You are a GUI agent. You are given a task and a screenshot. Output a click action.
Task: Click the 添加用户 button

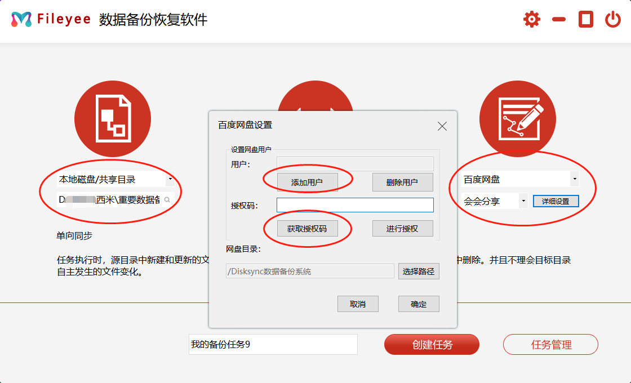(x=307, y=182)
